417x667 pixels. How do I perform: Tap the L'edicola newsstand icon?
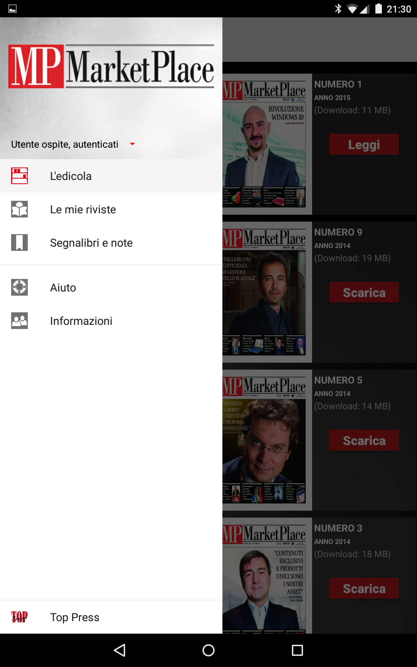[x=19, y=176]
